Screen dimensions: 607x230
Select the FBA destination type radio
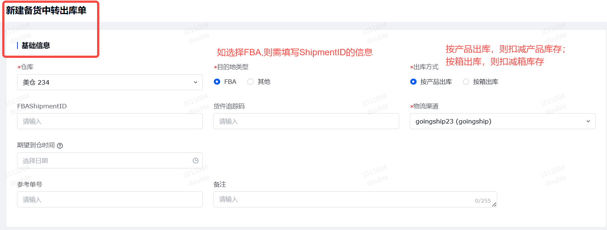(x=217, y=82)
